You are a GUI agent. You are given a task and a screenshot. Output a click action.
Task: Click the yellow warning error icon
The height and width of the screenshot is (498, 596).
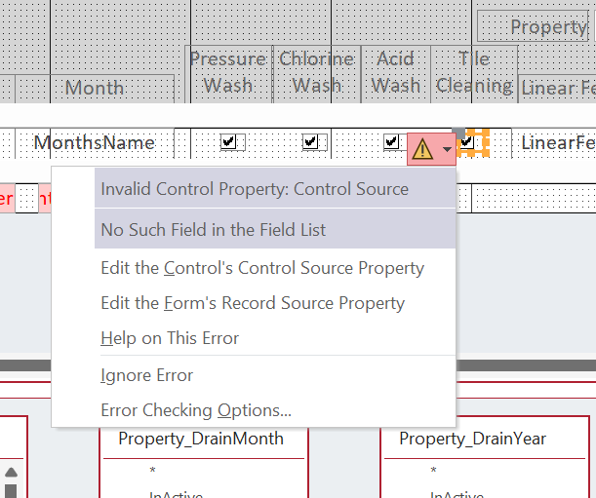(x=422, y=148)
